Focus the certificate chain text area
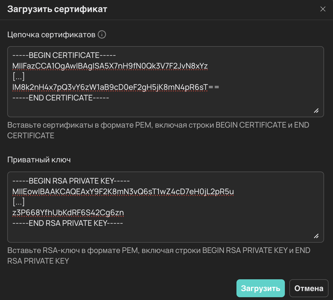The image size is (333, 300). (x=165, y=82)
